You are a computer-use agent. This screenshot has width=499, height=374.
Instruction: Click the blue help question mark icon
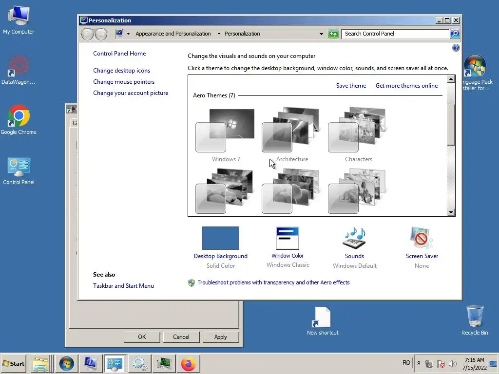click(x=456, y=48)
